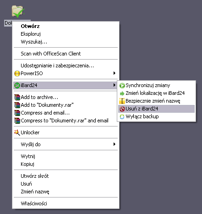
Task: Click the yellow rename icon for Bezpiecznie zmień nazwę
Action: click(x=122, y=101)
